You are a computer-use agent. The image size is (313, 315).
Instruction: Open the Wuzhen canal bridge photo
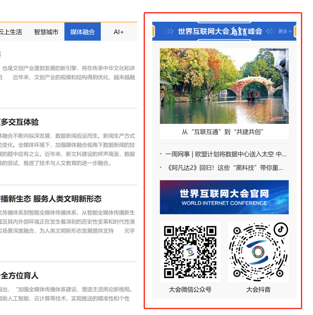[224, 86]
